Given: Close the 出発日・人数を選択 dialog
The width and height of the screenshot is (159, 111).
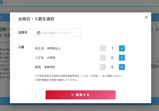Looking at the screenshot, I should click(x=146, y=17).
